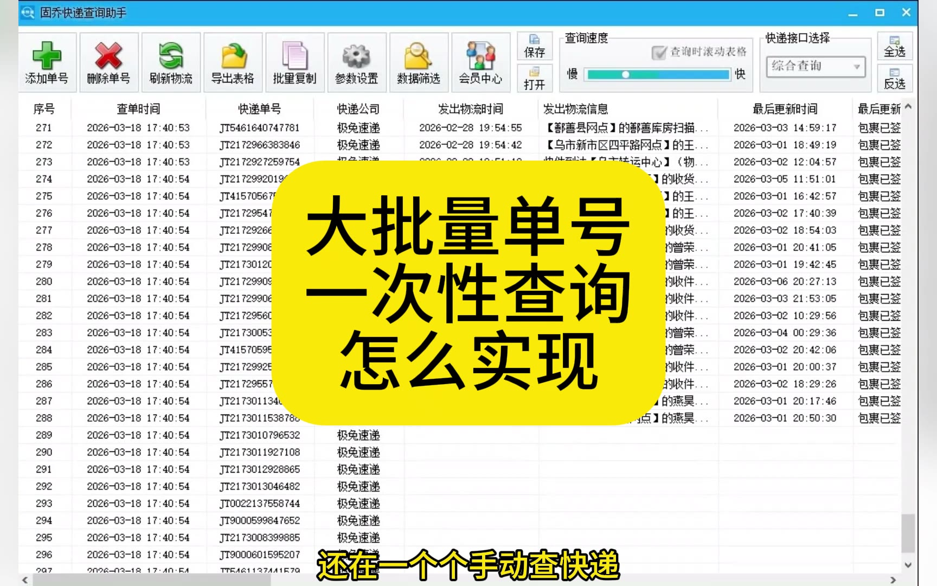Click last update 2026-03-06 20:27:13
The width and height of the screenshot is (937, 586).
[785, 282]
